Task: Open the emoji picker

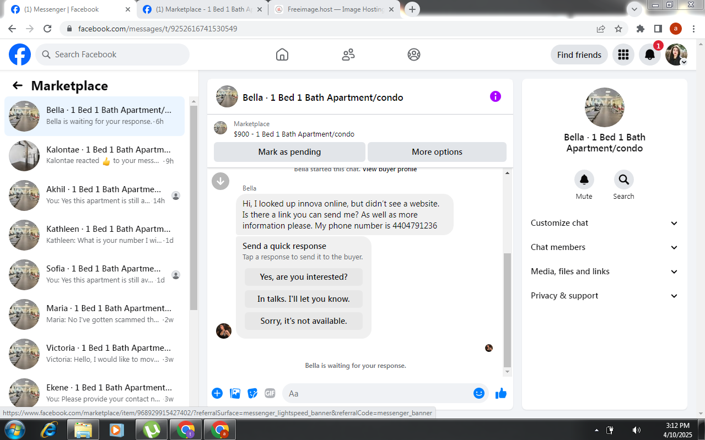Action: 479,393
